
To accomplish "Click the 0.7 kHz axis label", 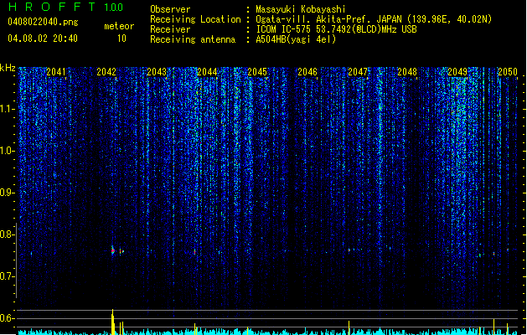I will (x=8, y=276).
